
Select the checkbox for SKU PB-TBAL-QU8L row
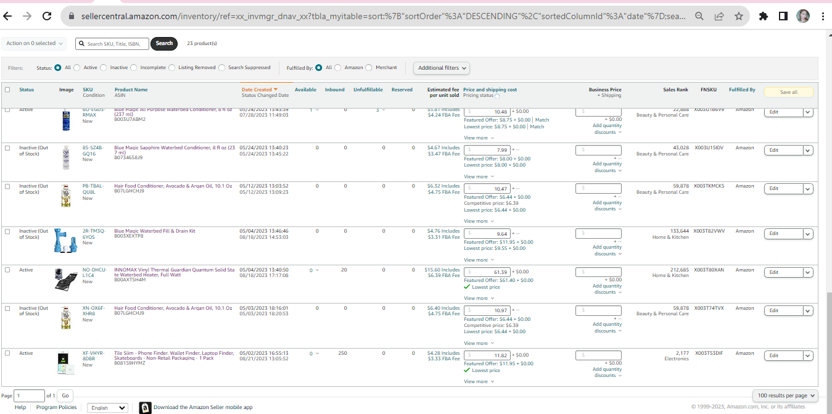click(7, 186)
